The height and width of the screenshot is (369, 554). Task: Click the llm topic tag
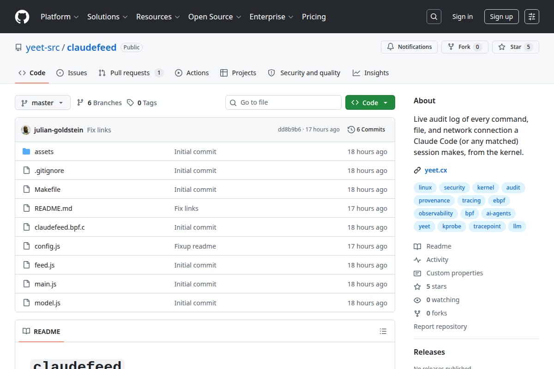(x=518, y=226)
